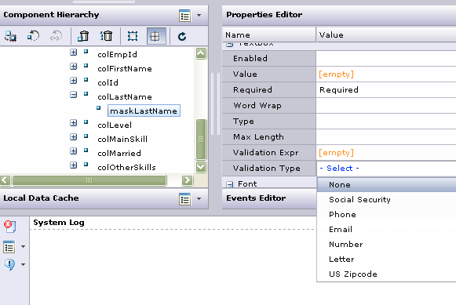
Task: Open arrow next to info bubble icon
Action: pos(24,265)
